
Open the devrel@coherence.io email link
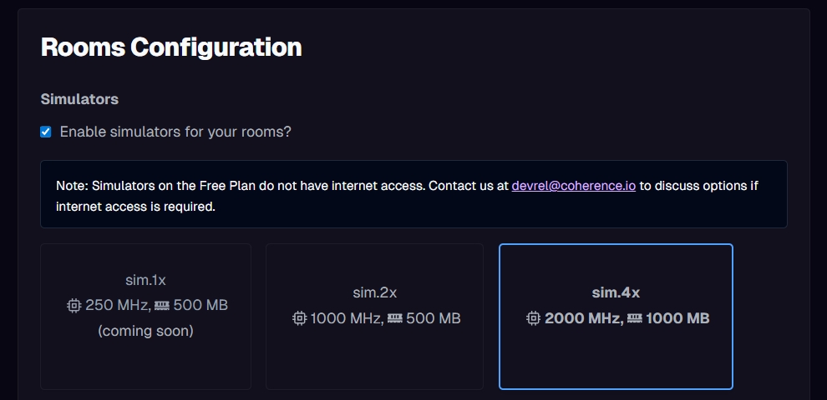pyautogui.click(x=573, y=186)
